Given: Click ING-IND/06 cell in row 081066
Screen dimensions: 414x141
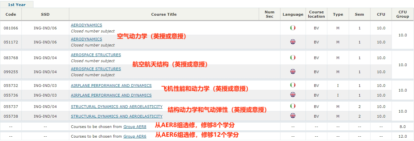Looking at the screenshot, I should 45,28.
